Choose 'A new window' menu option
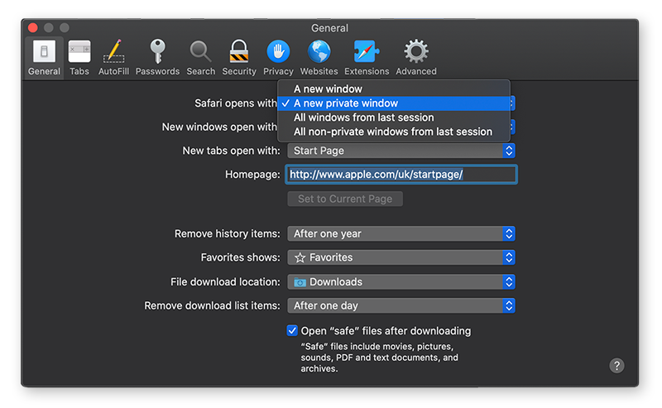The image size is (662, 408). [394, 89]
